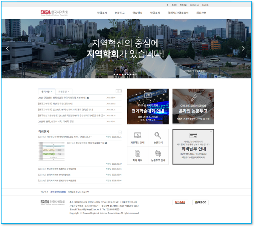Open 개인정보처리방침 footer link
Image resolution: width=255 pixels, height=227 pixels.
coord(58,192)
